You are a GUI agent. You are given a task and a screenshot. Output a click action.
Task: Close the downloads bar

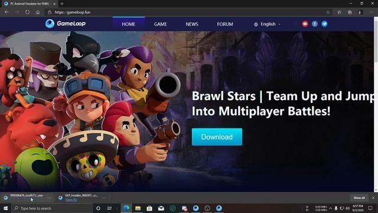coord(373,198)
